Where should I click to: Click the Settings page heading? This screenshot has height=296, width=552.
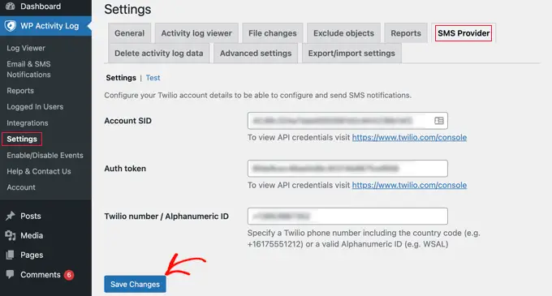tap(127, 10)
